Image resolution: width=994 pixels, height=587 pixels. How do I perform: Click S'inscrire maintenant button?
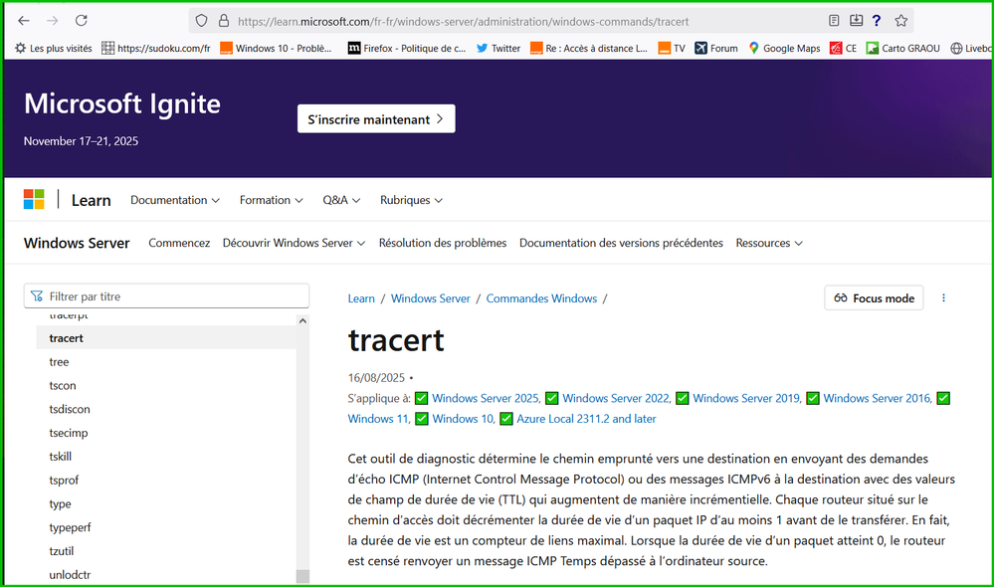375,119
